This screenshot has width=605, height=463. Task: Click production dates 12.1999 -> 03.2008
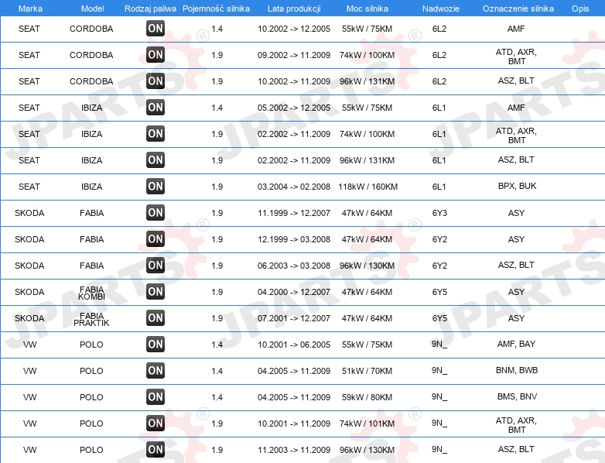pyautogui.click(x=294, y=239)
